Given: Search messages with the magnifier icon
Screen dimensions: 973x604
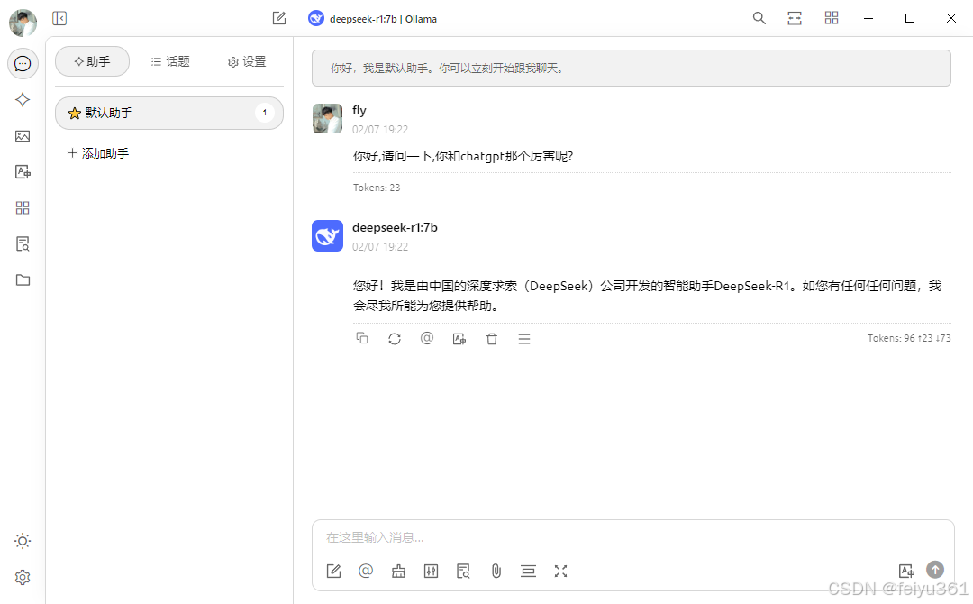Looking at the screenshot, I should point(759,18).
